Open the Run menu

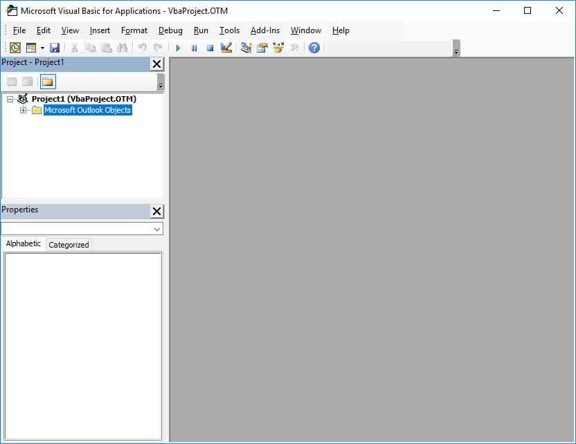(201, 30)
